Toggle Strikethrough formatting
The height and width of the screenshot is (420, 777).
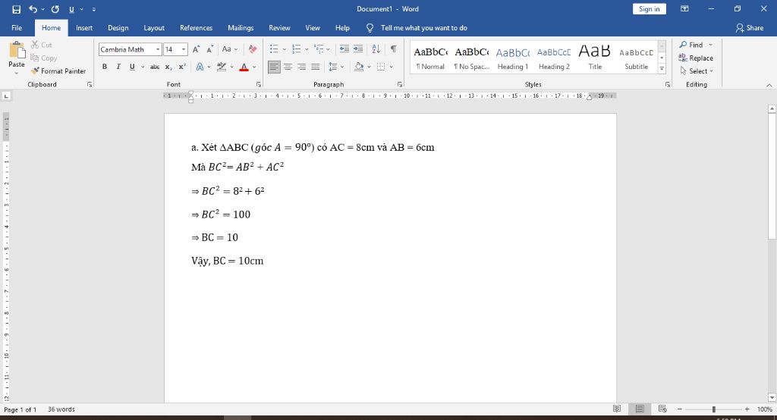pos(155,67)
